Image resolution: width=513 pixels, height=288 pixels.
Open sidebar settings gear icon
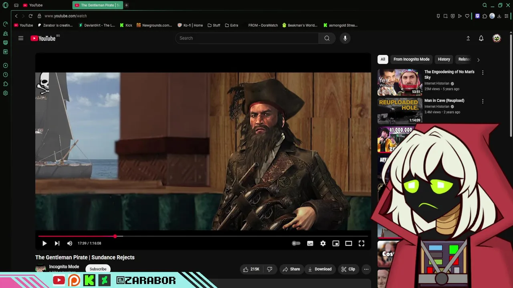point(5,93)
